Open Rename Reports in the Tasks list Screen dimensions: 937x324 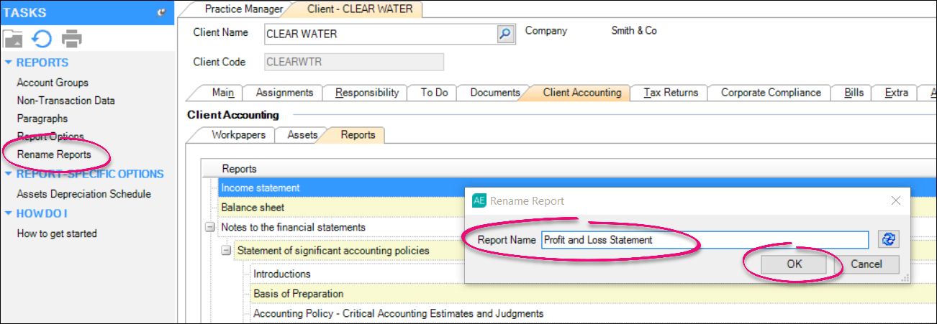point(54,154)
